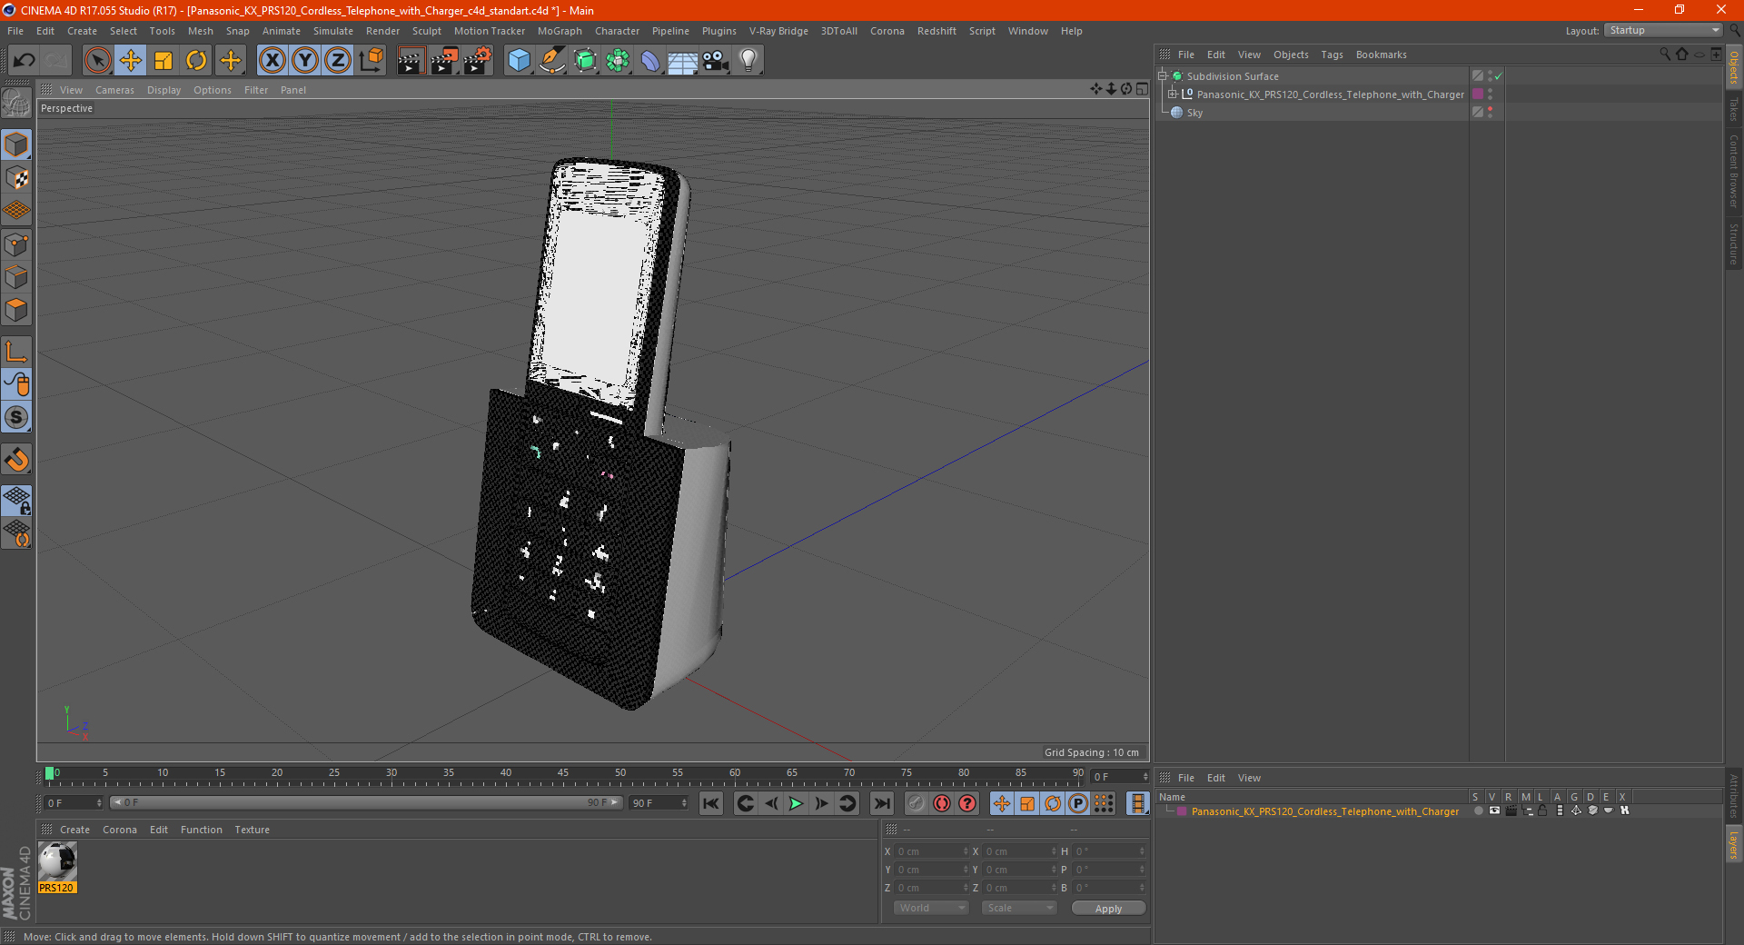Toggle viewport maximize icon
The height and width of the screenshot is (945, 1744).
[x=1142, y=89]
